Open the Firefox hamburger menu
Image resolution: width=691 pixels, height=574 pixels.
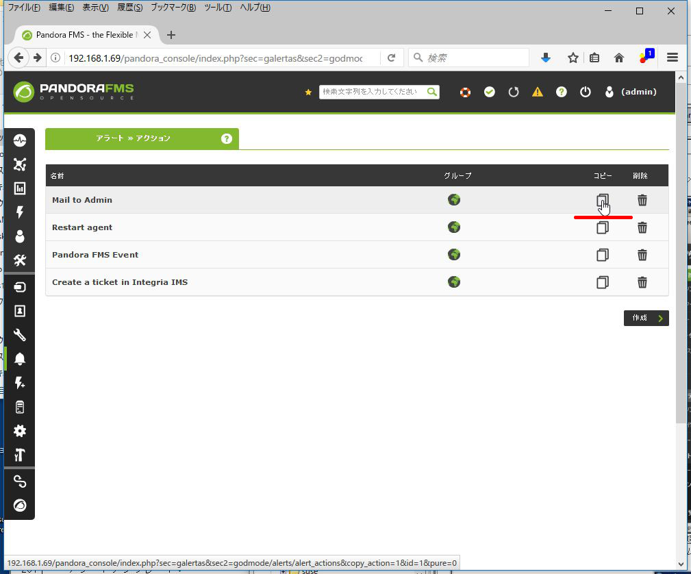[x=672, y=58]
